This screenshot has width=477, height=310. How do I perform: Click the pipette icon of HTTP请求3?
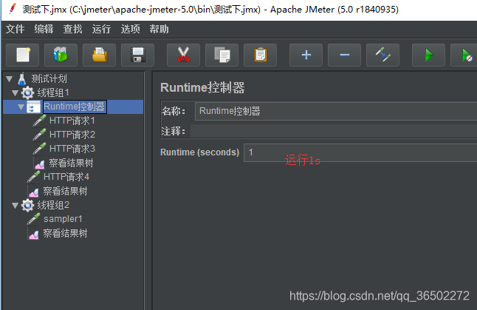coord(40,149)
